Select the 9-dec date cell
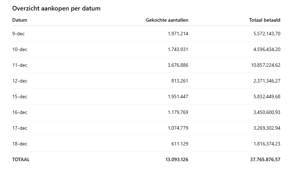The height and width of the screenshot is (172, 287). click(19, 34)
